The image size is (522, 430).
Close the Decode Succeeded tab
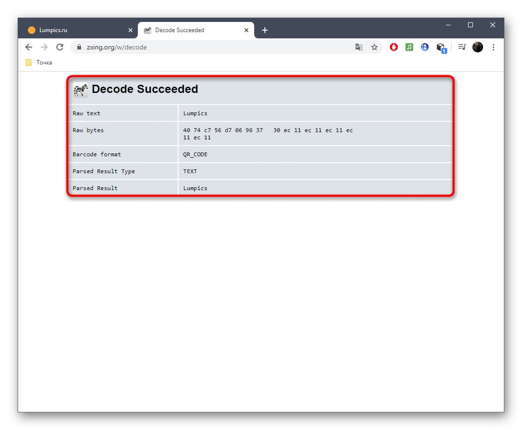[246, 30]
